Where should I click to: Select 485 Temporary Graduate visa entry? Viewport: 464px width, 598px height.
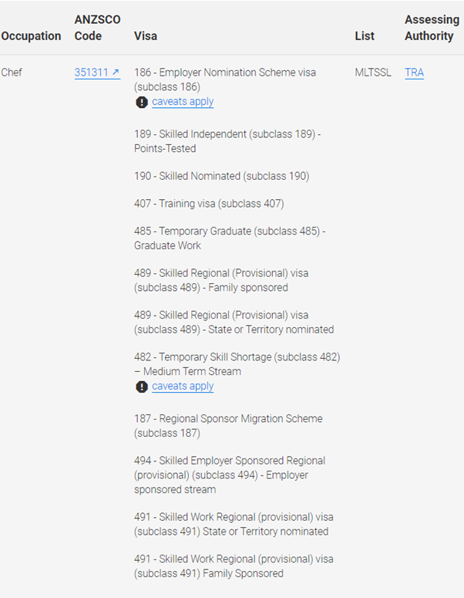(230, 238)
